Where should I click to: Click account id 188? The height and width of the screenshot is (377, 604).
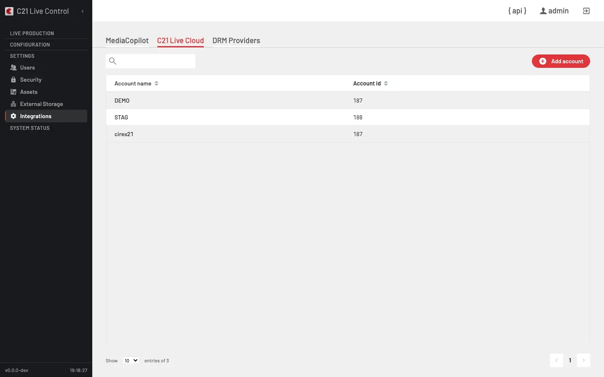pos(358,117)
